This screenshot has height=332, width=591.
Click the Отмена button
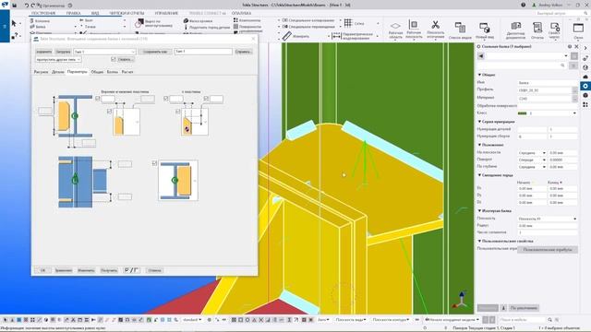[x=154, y=270]
